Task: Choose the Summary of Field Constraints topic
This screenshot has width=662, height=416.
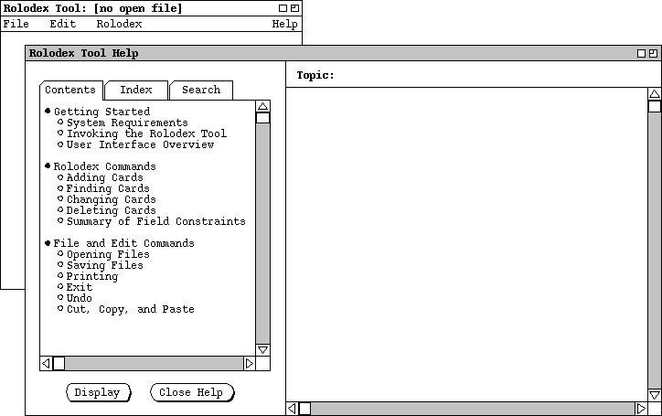Action: (x=155, y=221)
